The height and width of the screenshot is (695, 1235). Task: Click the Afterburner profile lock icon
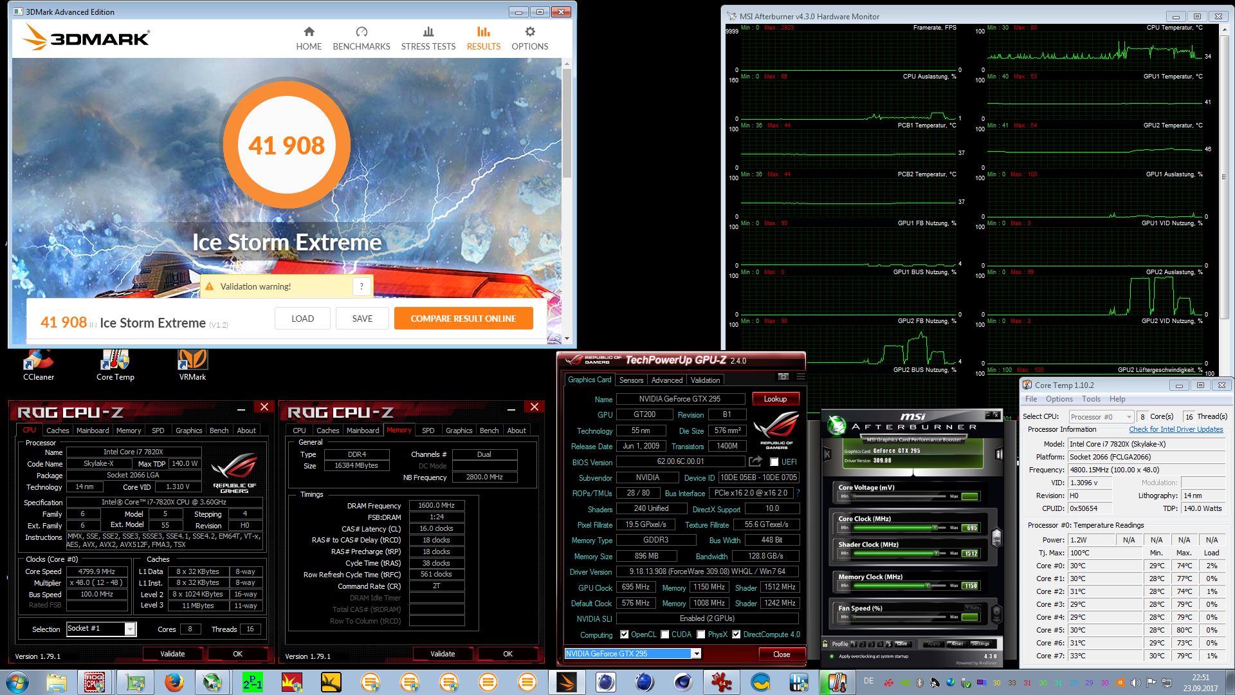pyautogui.click(x=825, y=644)
